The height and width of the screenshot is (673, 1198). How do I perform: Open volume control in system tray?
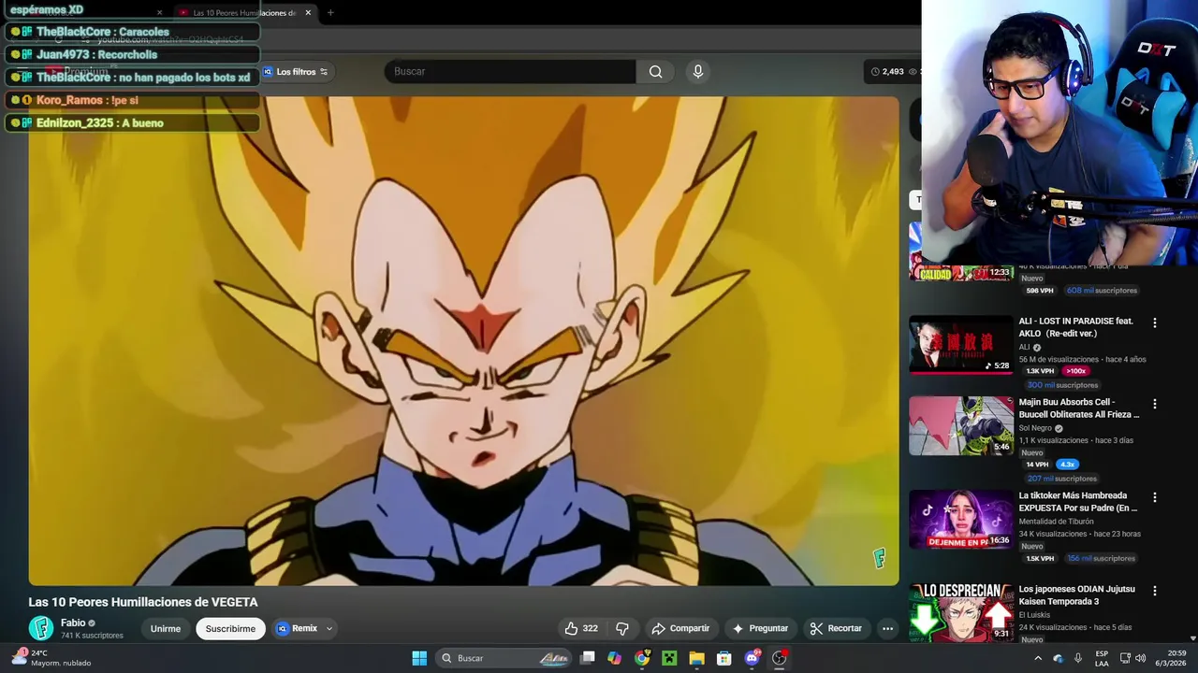pos(1140,658)
